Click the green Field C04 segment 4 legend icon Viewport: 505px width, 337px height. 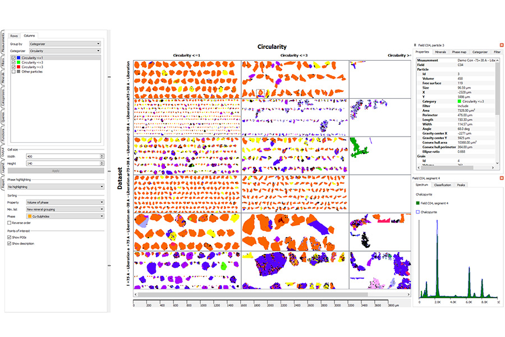point(417,202)
